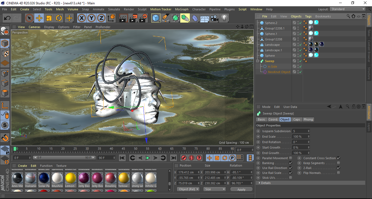This screenshot has width=372, height=199.
Task: Select the Live Selection tool
Action: [29, 18]
